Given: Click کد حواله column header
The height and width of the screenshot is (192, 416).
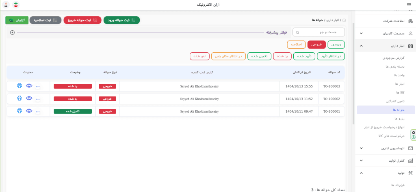Looking at the screenshot, I should [334, 73].
